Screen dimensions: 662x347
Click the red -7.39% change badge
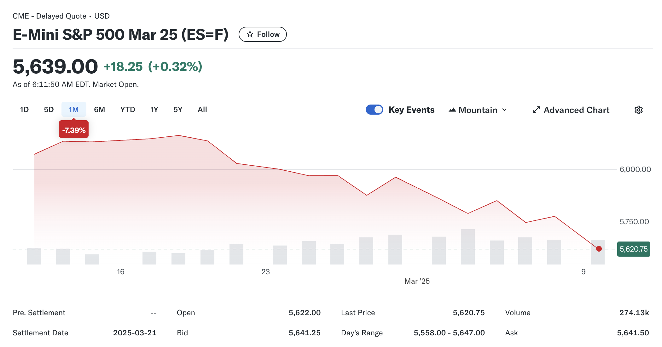(x=74, y=130)
